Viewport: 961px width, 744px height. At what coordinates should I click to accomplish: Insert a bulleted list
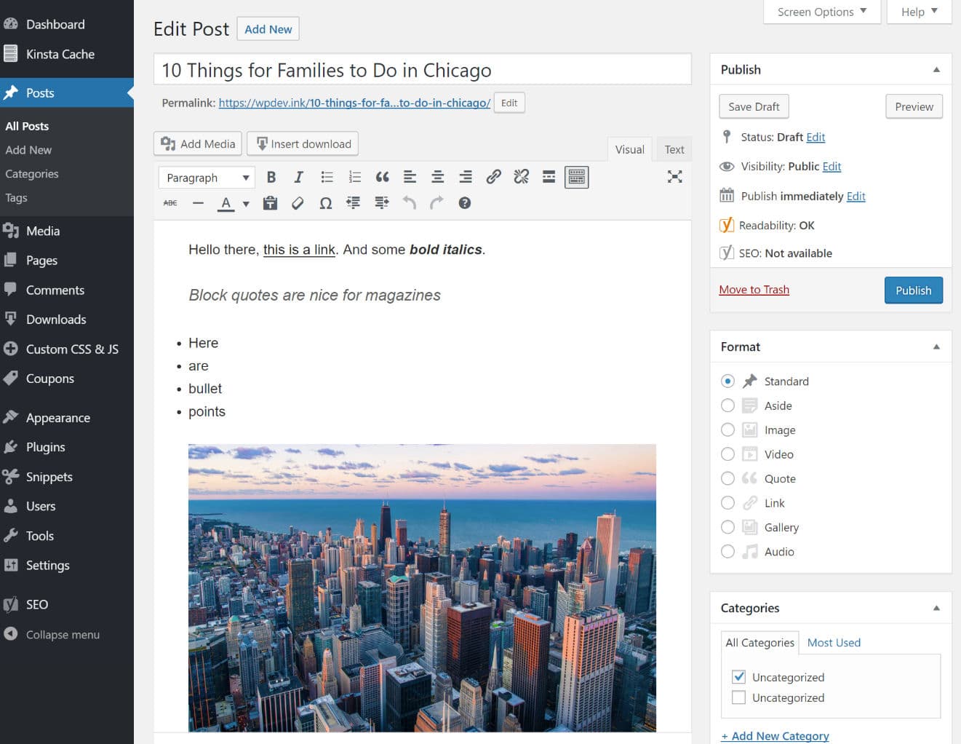[327, 176]
